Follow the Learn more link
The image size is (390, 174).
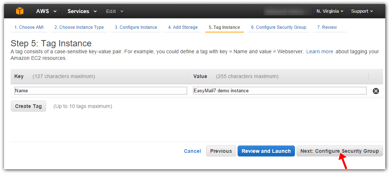click(319, 52)
